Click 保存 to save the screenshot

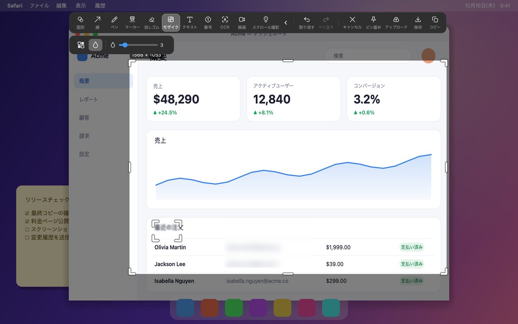point(418,23)
